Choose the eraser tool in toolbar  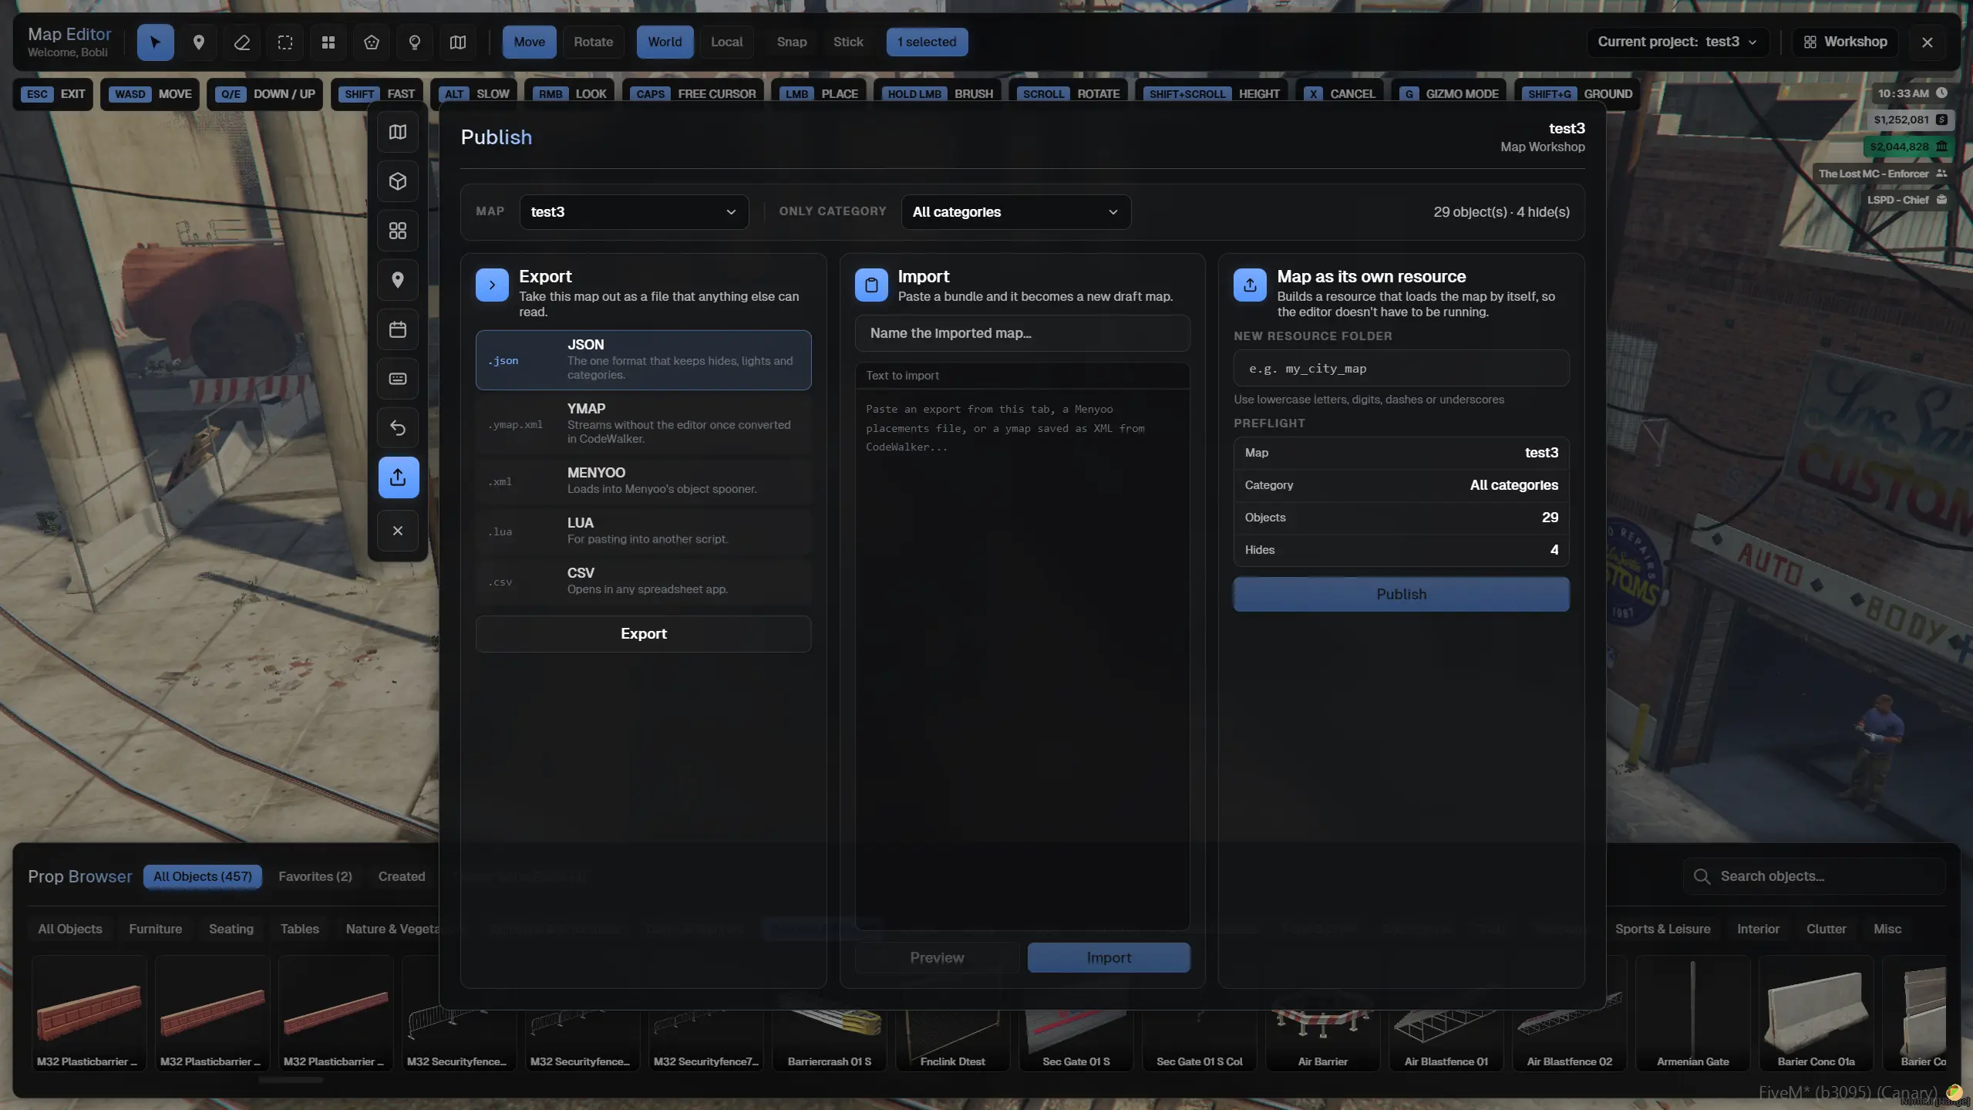click(241, 42)
